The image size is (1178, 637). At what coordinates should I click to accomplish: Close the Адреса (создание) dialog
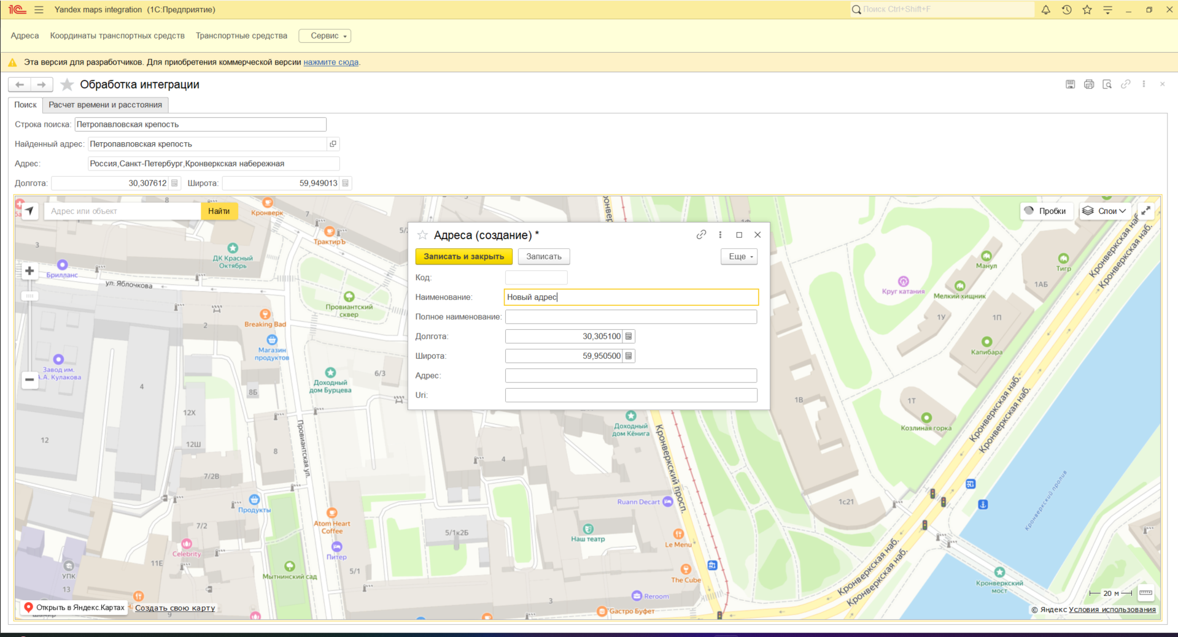[758, 235]
